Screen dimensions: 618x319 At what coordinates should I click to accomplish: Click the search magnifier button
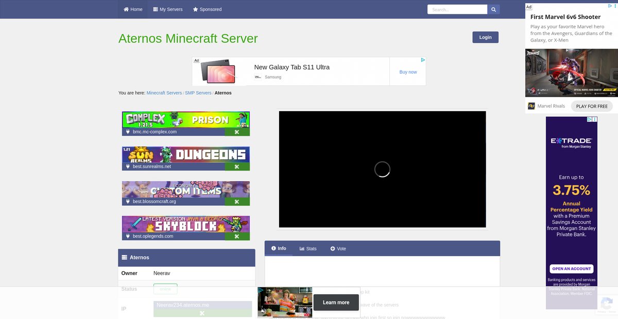[x=493, y=9]
